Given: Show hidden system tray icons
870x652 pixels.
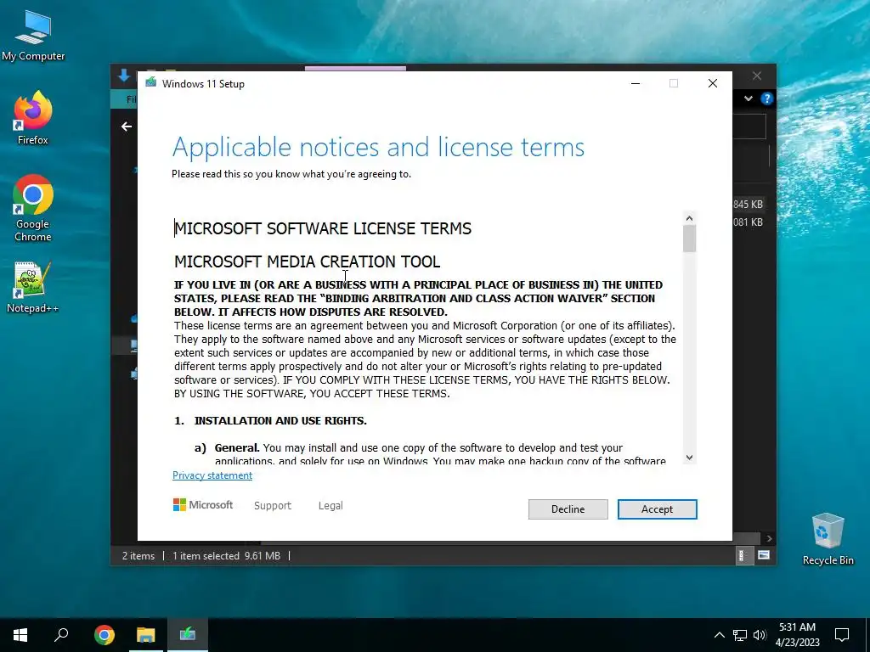Looking at the screenshot, I should [x=719, y=635].
